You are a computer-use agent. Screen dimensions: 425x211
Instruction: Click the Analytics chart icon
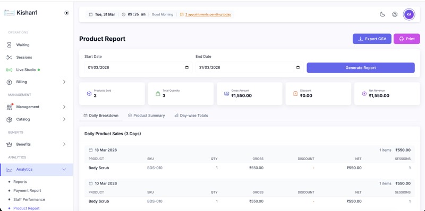point(9,170)
